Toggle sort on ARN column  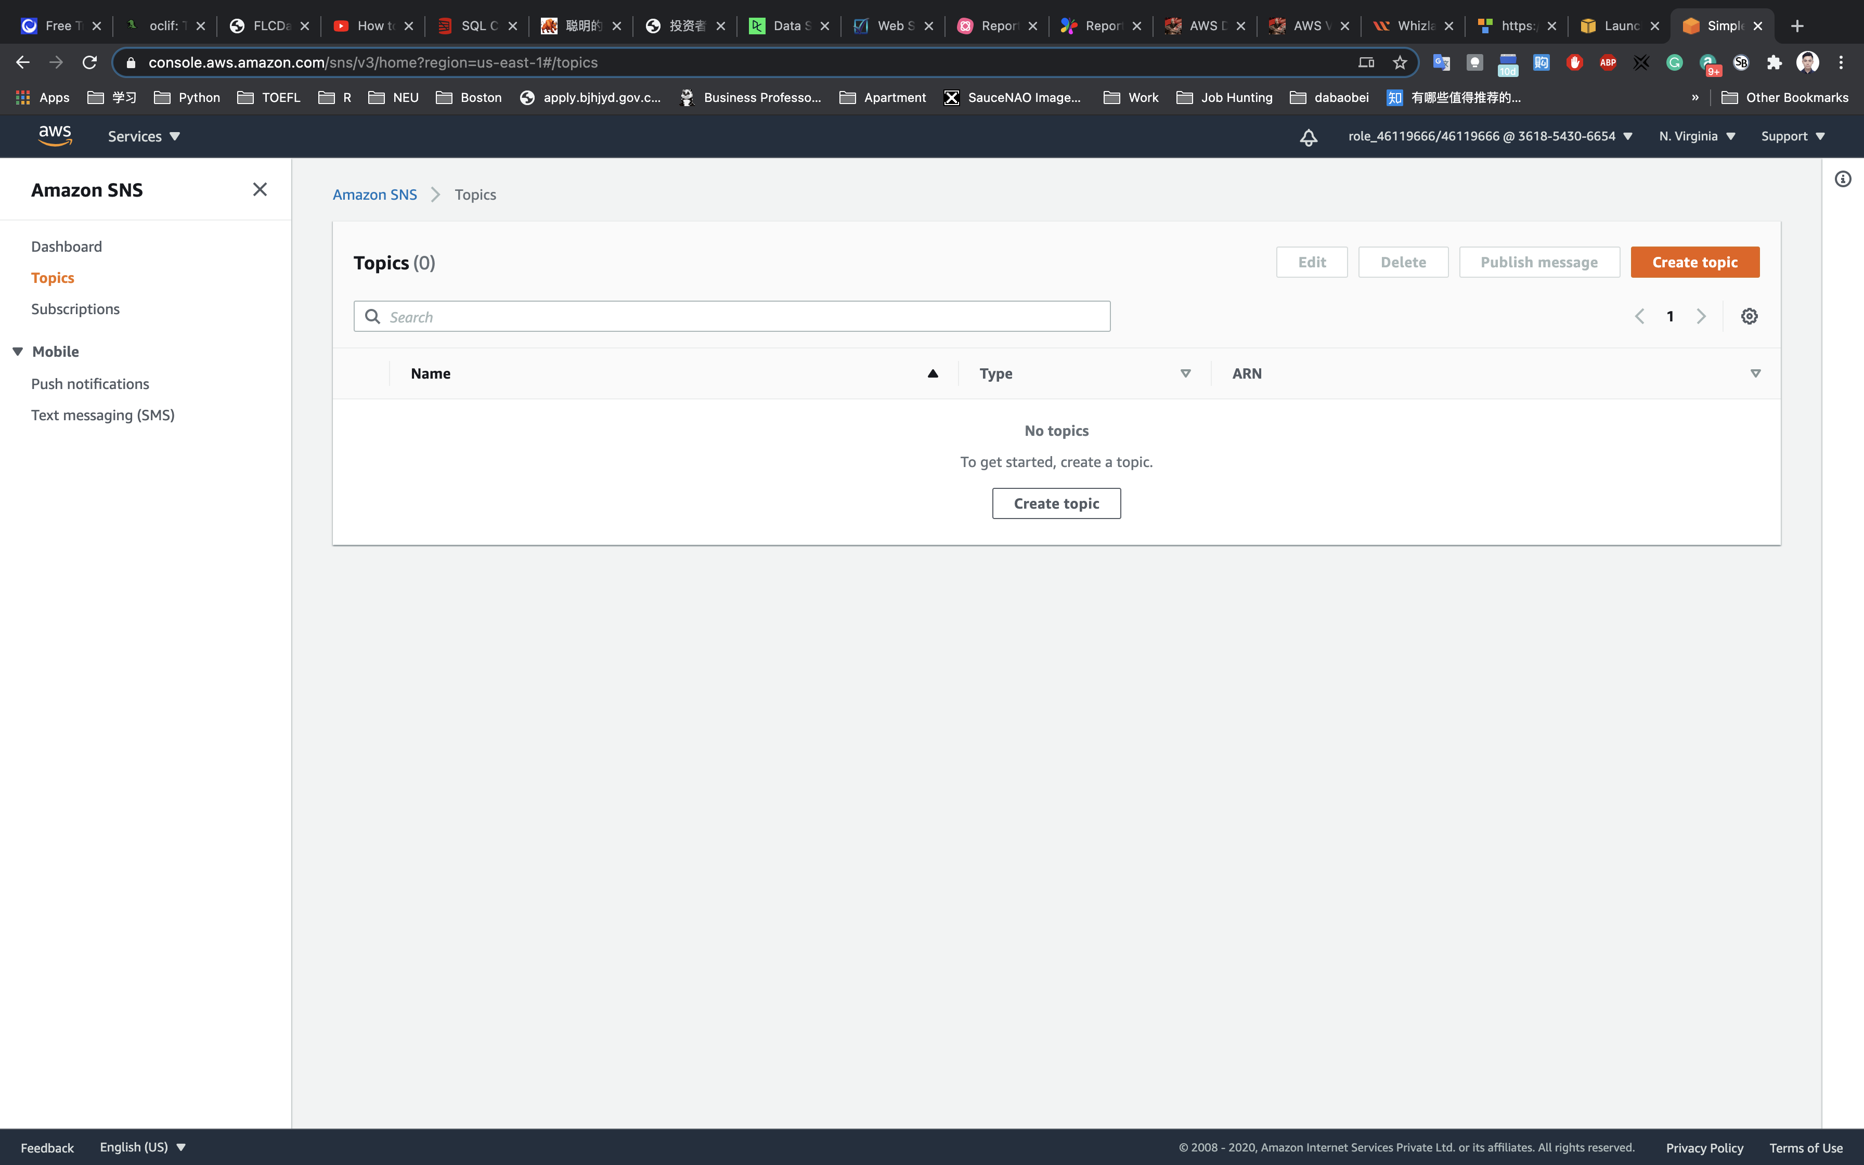point(1755,374)
